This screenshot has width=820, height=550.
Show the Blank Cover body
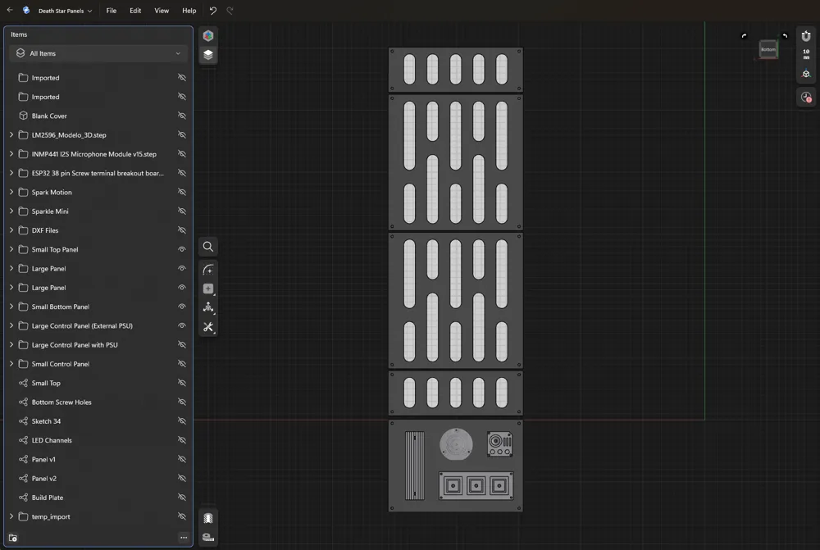point(182,116)
